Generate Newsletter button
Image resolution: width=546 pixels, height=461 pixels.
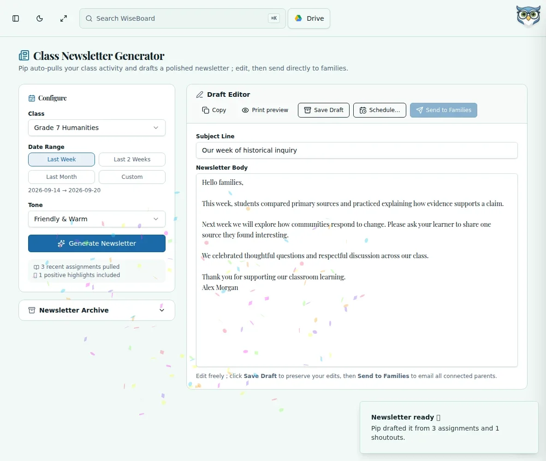97,243
